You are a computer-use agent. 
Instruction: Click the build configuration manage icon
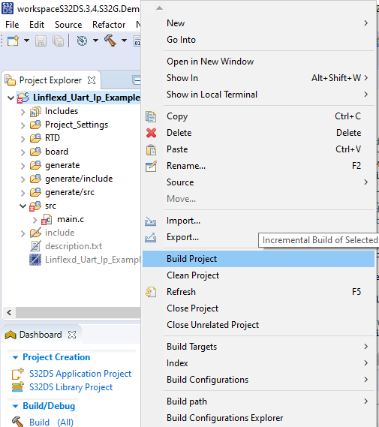pos(82,41)
